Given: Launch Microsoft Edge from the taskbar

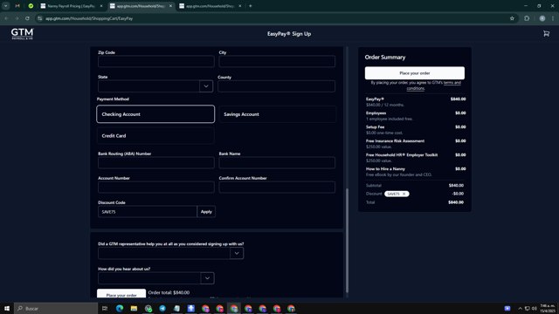Looking at the screenshot, I should (x=120, y=308).
